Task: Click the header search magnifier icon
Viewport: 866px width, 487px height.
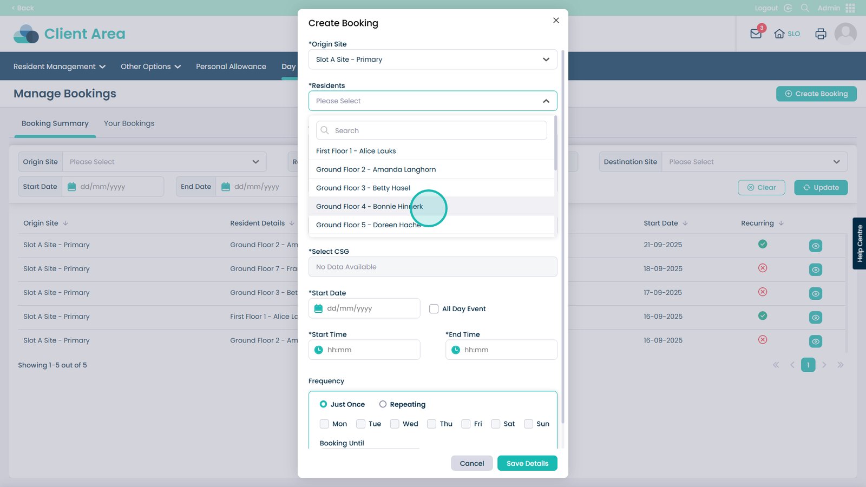Action: click(805, 8)
